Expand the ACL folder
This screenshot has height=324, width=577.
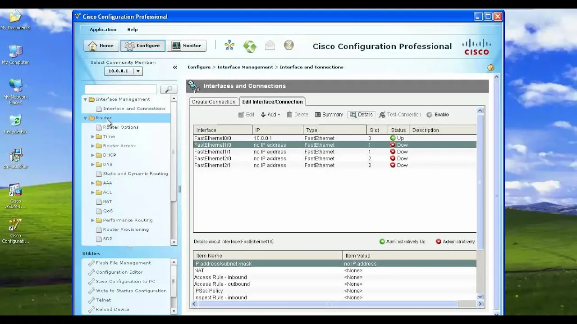pos(93,192)
